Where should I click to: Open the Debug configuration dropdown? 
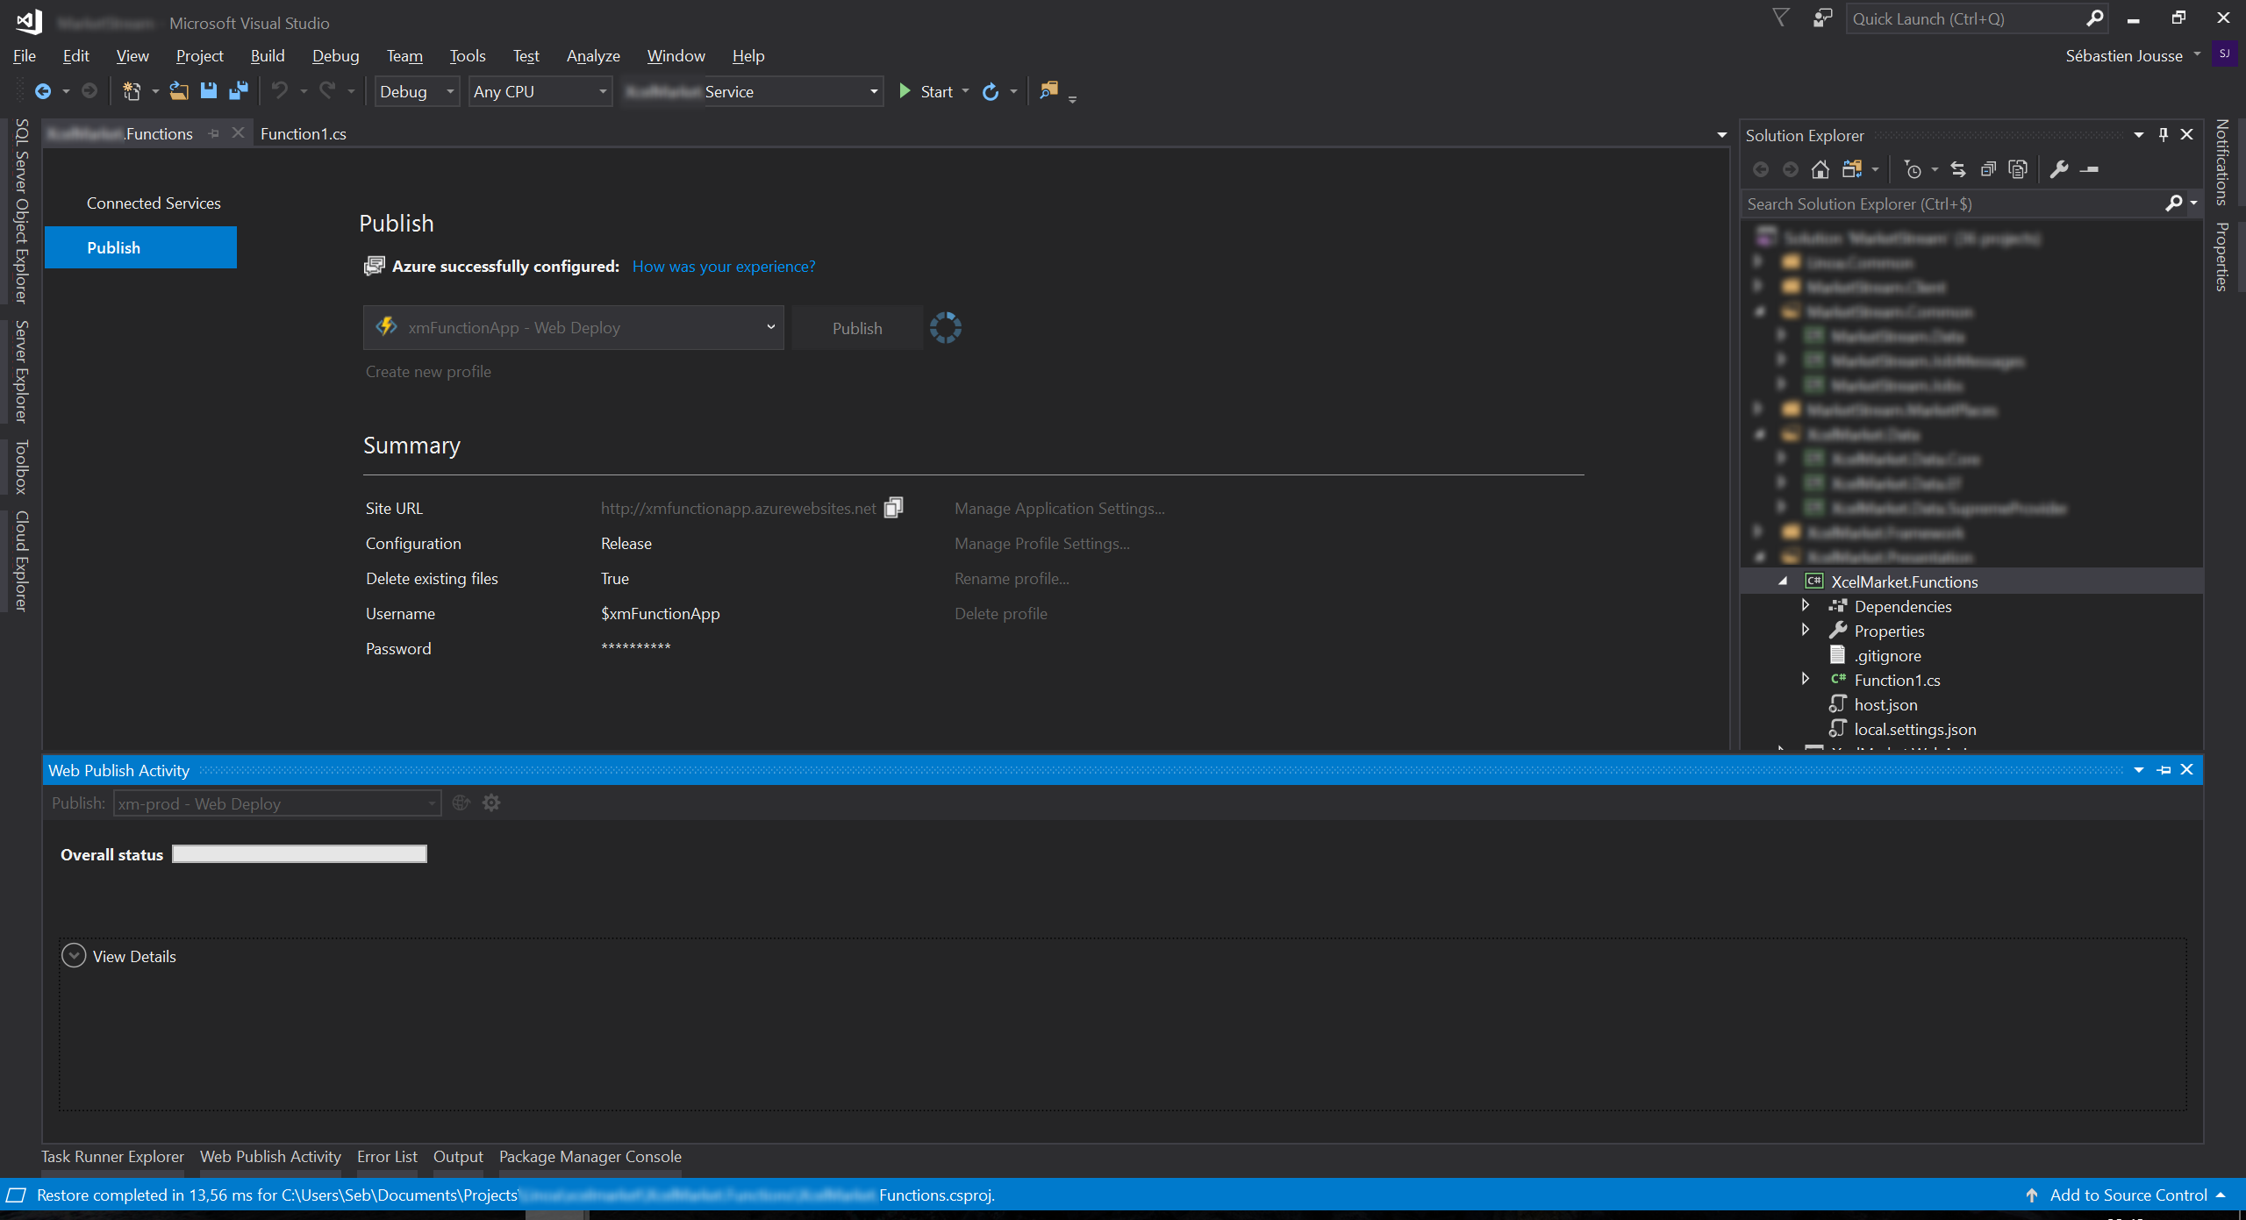click(417, 92)
